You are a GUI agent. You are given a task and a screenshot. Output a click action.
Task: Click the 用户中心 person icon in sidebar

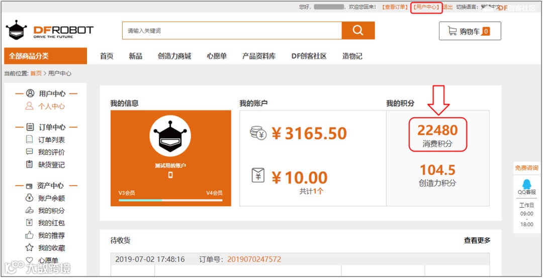31,94
